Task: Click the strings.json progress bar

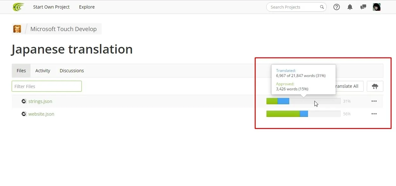Action: click(303, 101)
